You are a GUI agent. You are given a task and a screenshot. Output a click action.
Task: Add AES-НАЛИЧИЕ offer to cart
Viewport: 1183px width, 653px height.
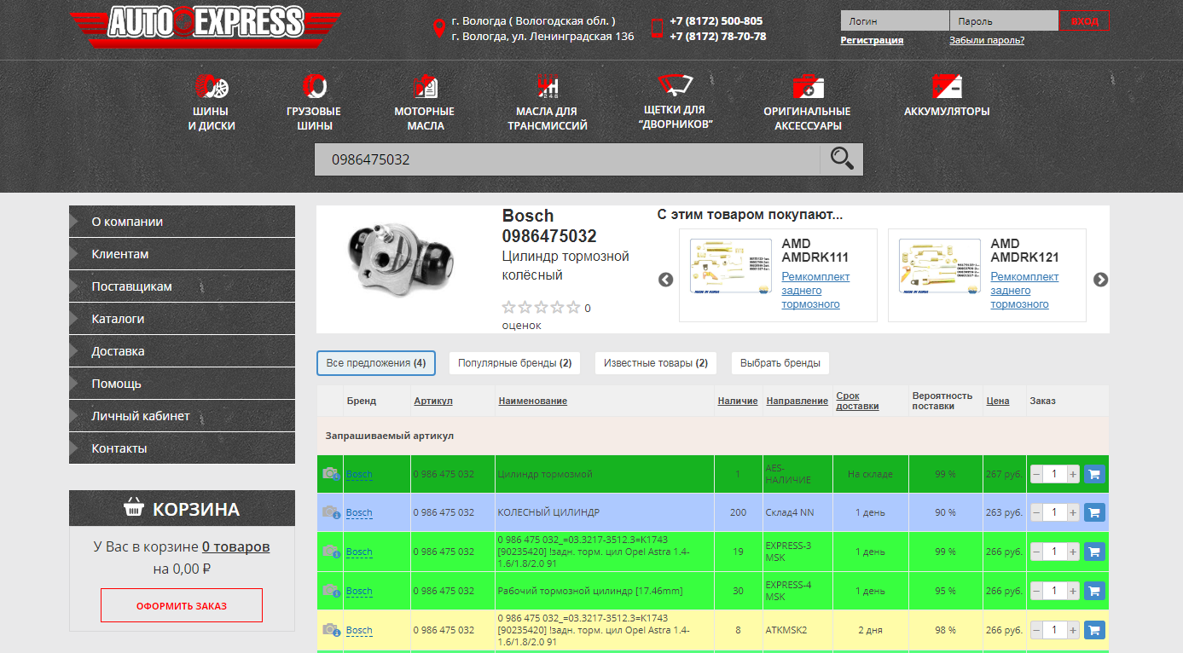(1094, 474)
